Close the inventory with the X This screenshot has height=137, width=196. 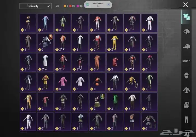[x=185, y=5]
